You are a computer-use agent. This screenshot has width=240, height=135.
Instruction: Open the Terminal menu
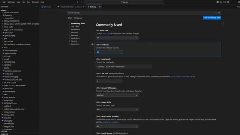(35, 2)
